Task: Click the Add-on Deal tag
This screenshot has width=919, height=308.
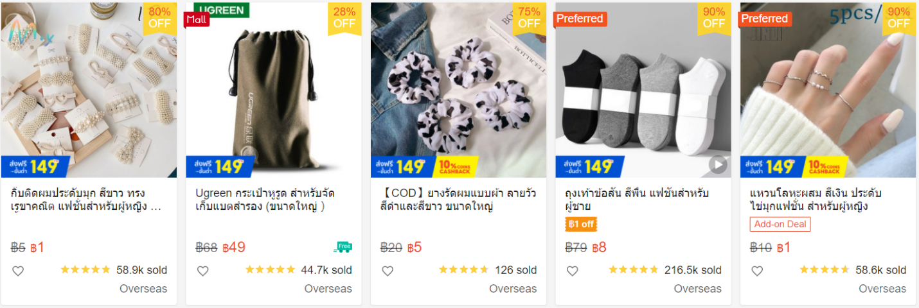Action: coord(780,224)
